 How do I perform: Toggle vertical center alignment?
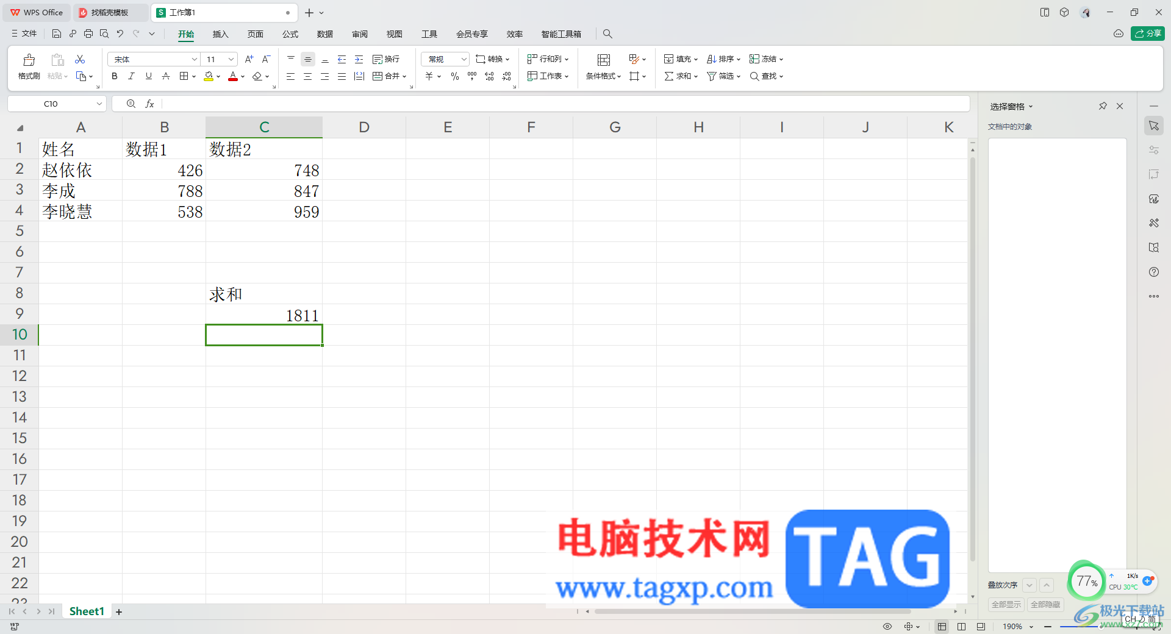[308, 59]
